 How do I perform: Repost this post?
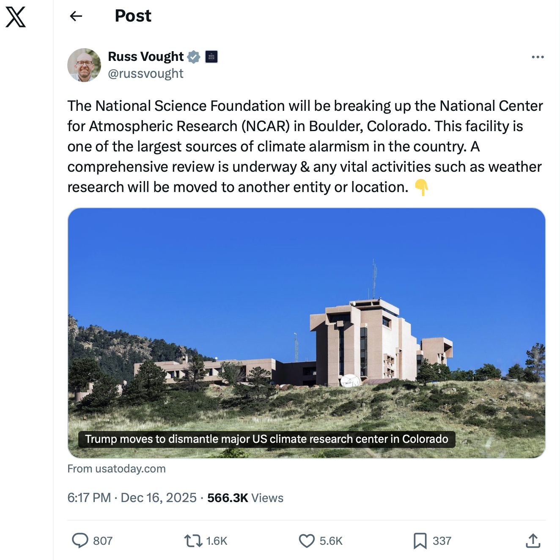click(x=193, y=541)
